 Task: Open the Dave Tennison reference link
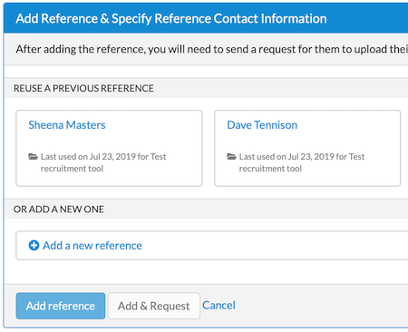tap(262, 125)
